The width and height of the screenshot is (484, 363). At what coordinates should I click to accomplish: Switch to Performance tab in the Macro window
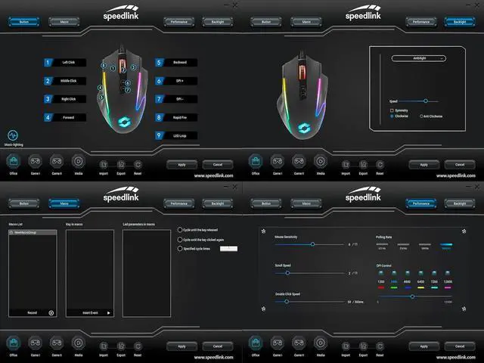[178, 203]
